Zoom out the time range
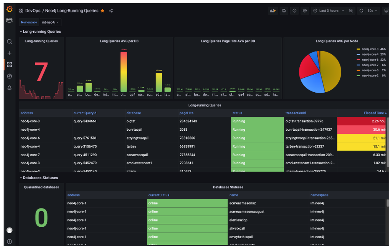 tap(351, 11)
